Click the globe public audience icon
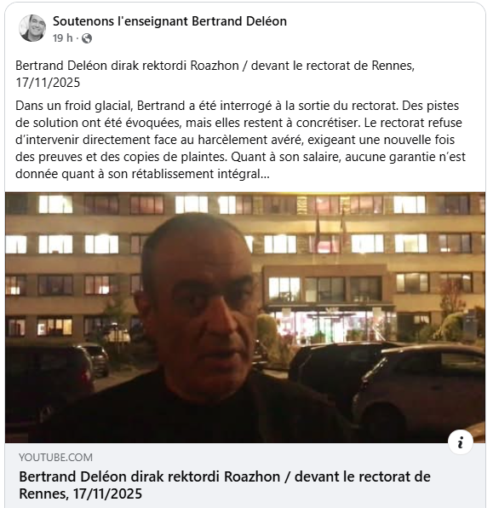This screenshot has width=493, height=508. coord(87,38)
